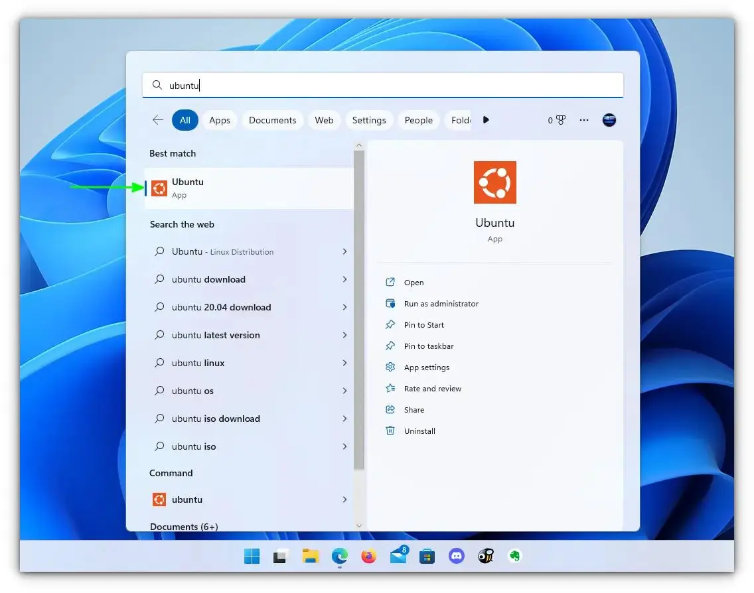Launch Microsoft Edge from the taskbar
Screen dimensions: 754x593
pyautogui.click(x=339, y=556)
